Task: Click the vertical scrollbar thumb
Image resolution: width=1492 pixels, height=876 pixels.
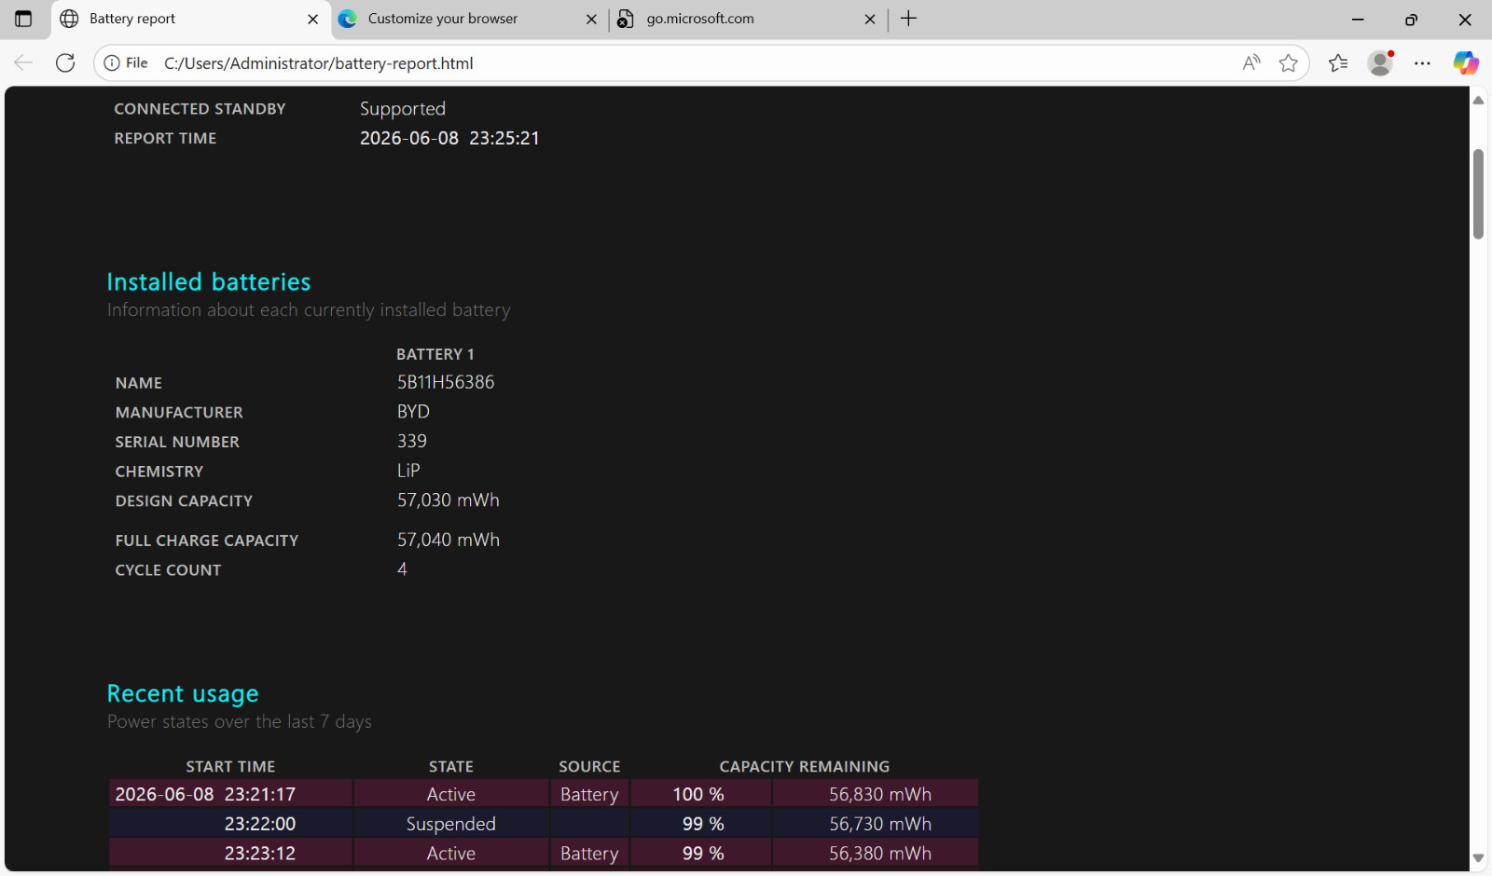Action: pos(1478,194)
